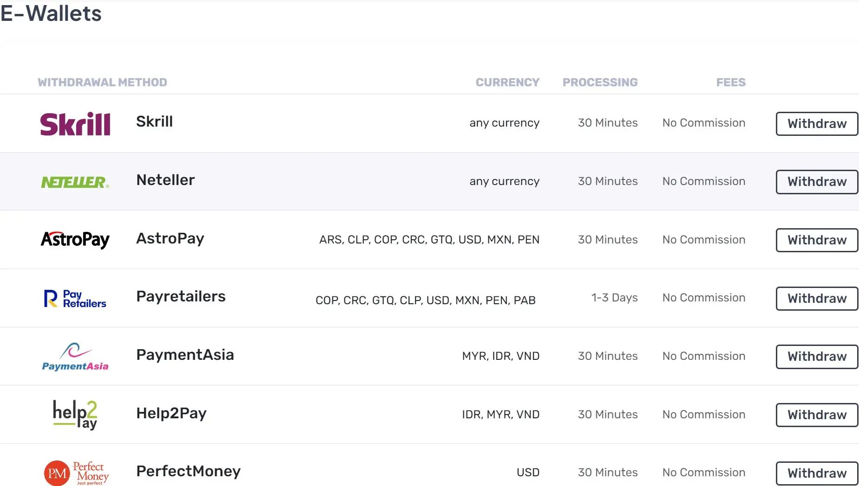This screenshot has width=859, height=486.
Task: Click Skrill's 'No Commission' fee
Action: [704, 123]
